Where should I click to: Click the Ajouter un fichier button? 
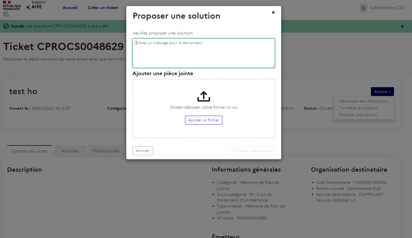(x=203, y=120)
